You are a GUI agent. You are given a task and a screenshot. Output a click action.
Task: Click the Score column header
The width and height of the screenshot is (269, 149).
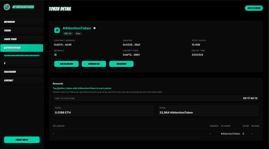tap(246, 126)
